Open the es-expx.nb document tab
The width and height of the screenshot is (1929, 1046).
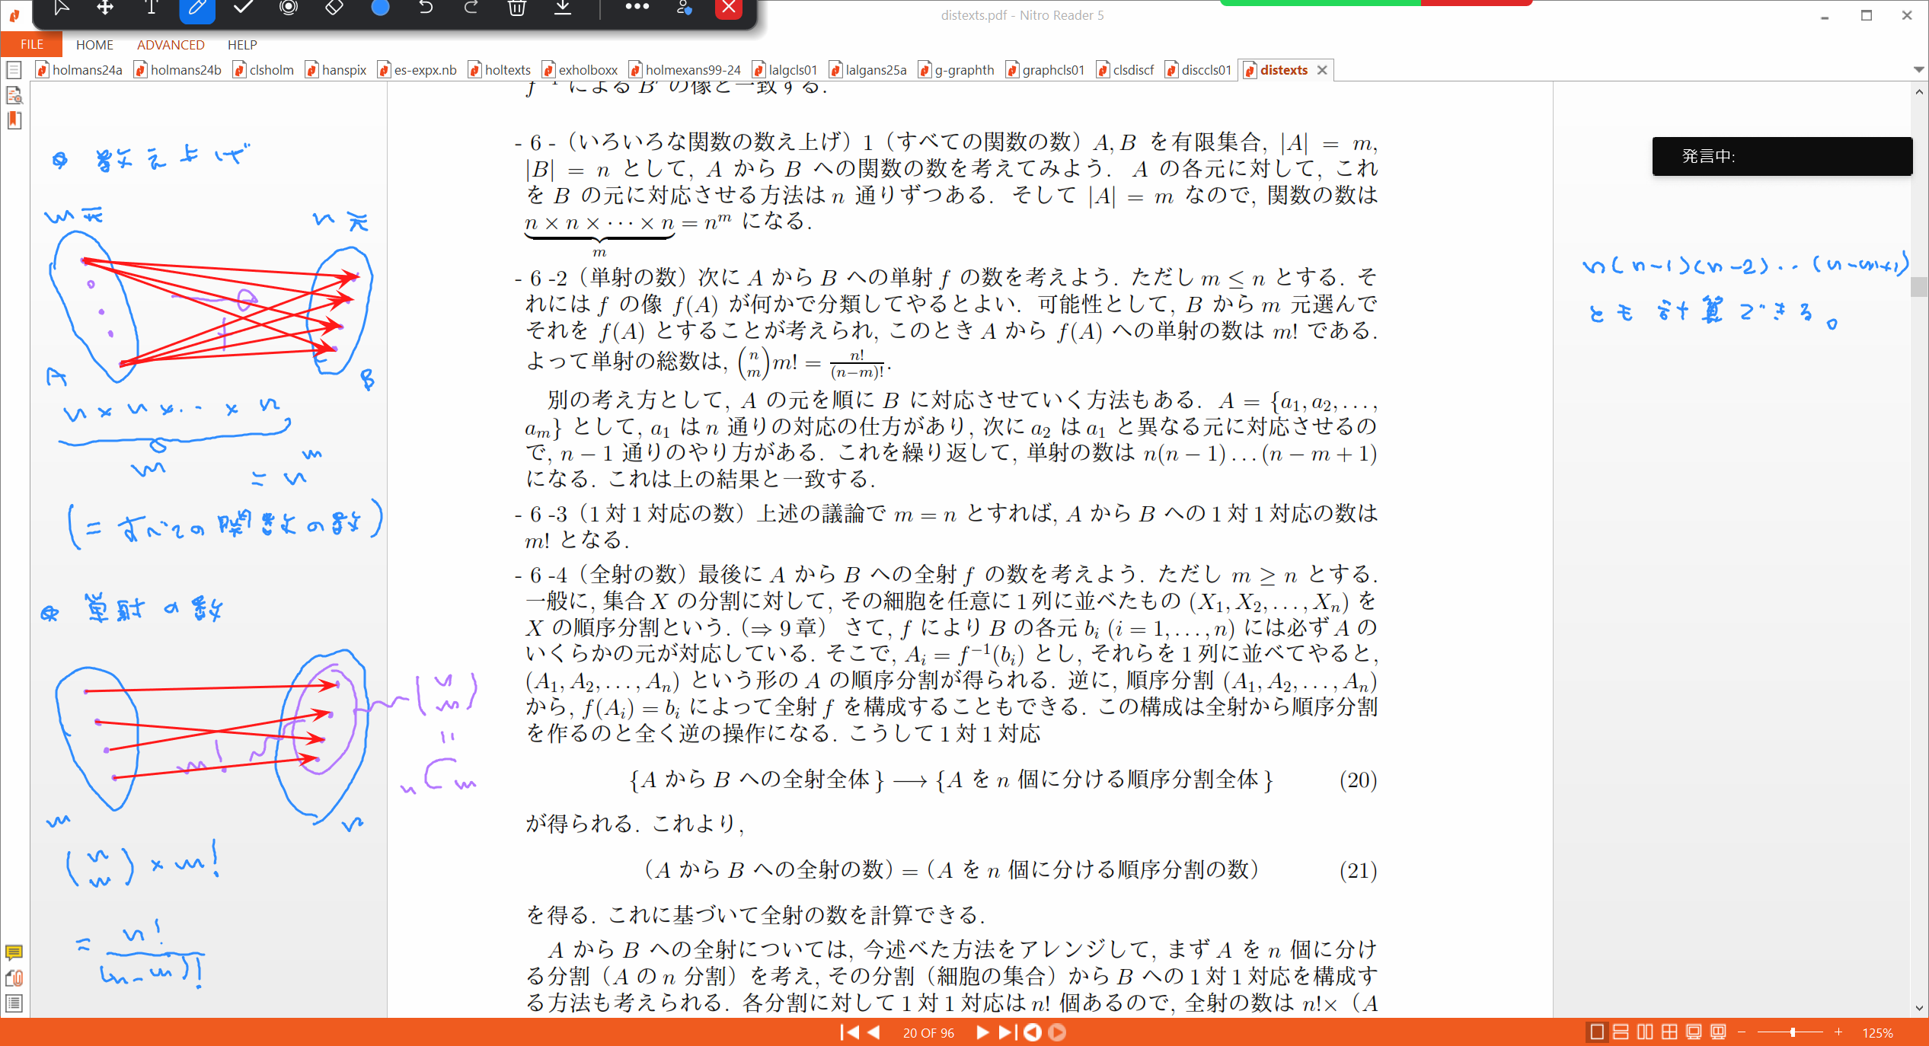[x=417, y=70]
